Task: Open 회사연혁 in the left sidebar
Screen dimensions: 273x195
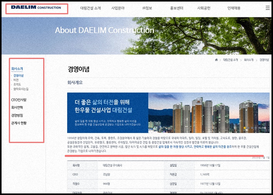Action: [x=17, y=108]
